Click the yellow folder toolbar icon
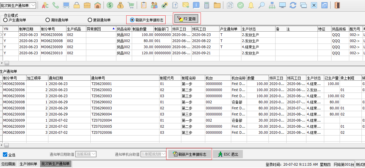 (217, 5)
